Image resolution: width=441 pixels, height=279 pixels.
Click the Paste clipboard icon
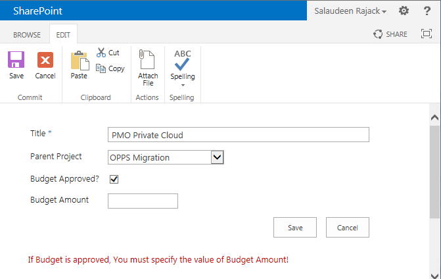[x=80, y=61]
